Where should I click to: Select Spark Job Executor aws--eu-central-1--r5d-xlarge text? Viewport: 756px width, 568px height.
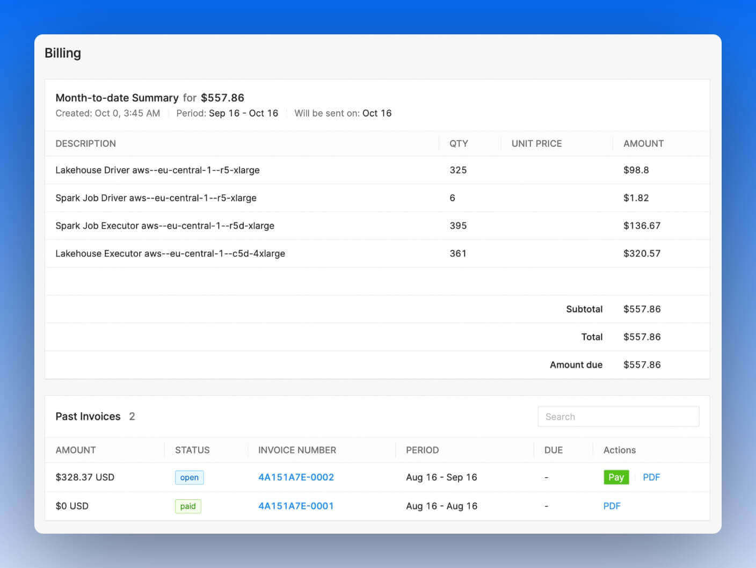click(x=165, y=226)
